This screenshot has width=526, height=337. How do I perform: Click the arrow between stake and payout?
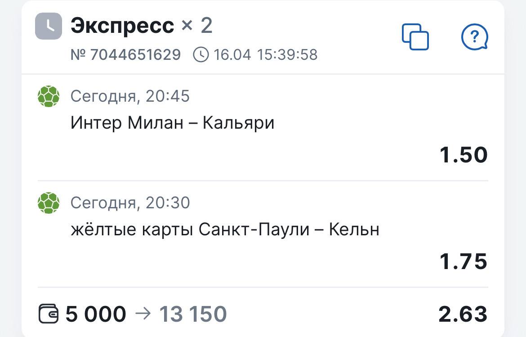[143, 314]
